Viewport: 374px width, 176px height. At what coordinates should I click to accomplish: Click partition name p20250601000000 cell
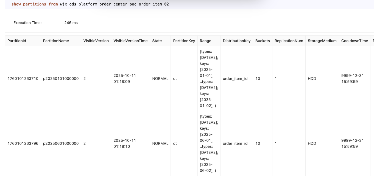(61, 143)
